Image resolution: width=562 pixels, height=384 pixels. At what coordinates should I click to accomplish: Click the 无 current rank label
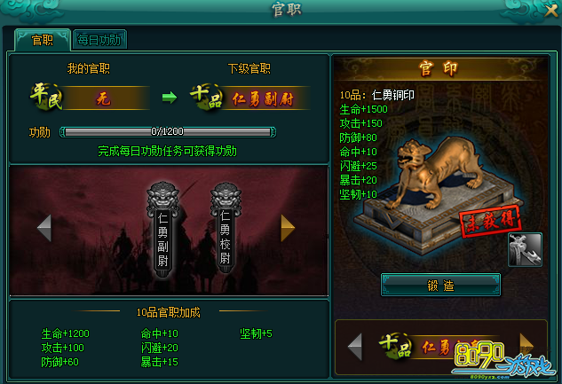coord(103,98)
